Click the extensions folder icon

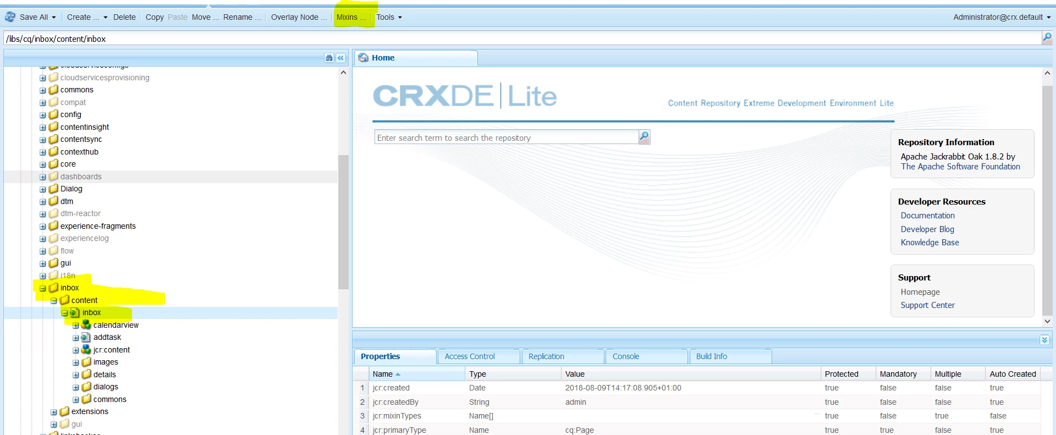coord(64,411)
